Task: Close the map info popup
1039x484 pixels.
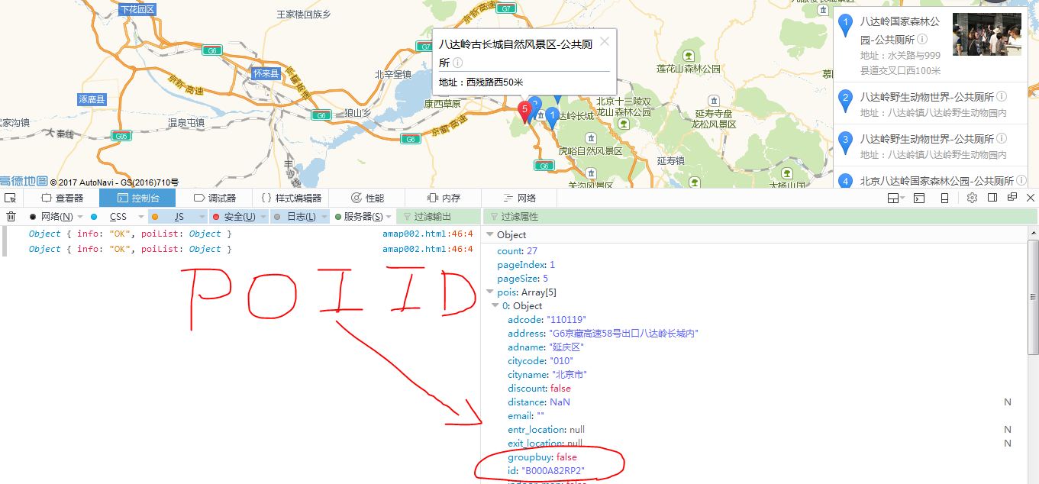Action: click(x=605, y=41)
